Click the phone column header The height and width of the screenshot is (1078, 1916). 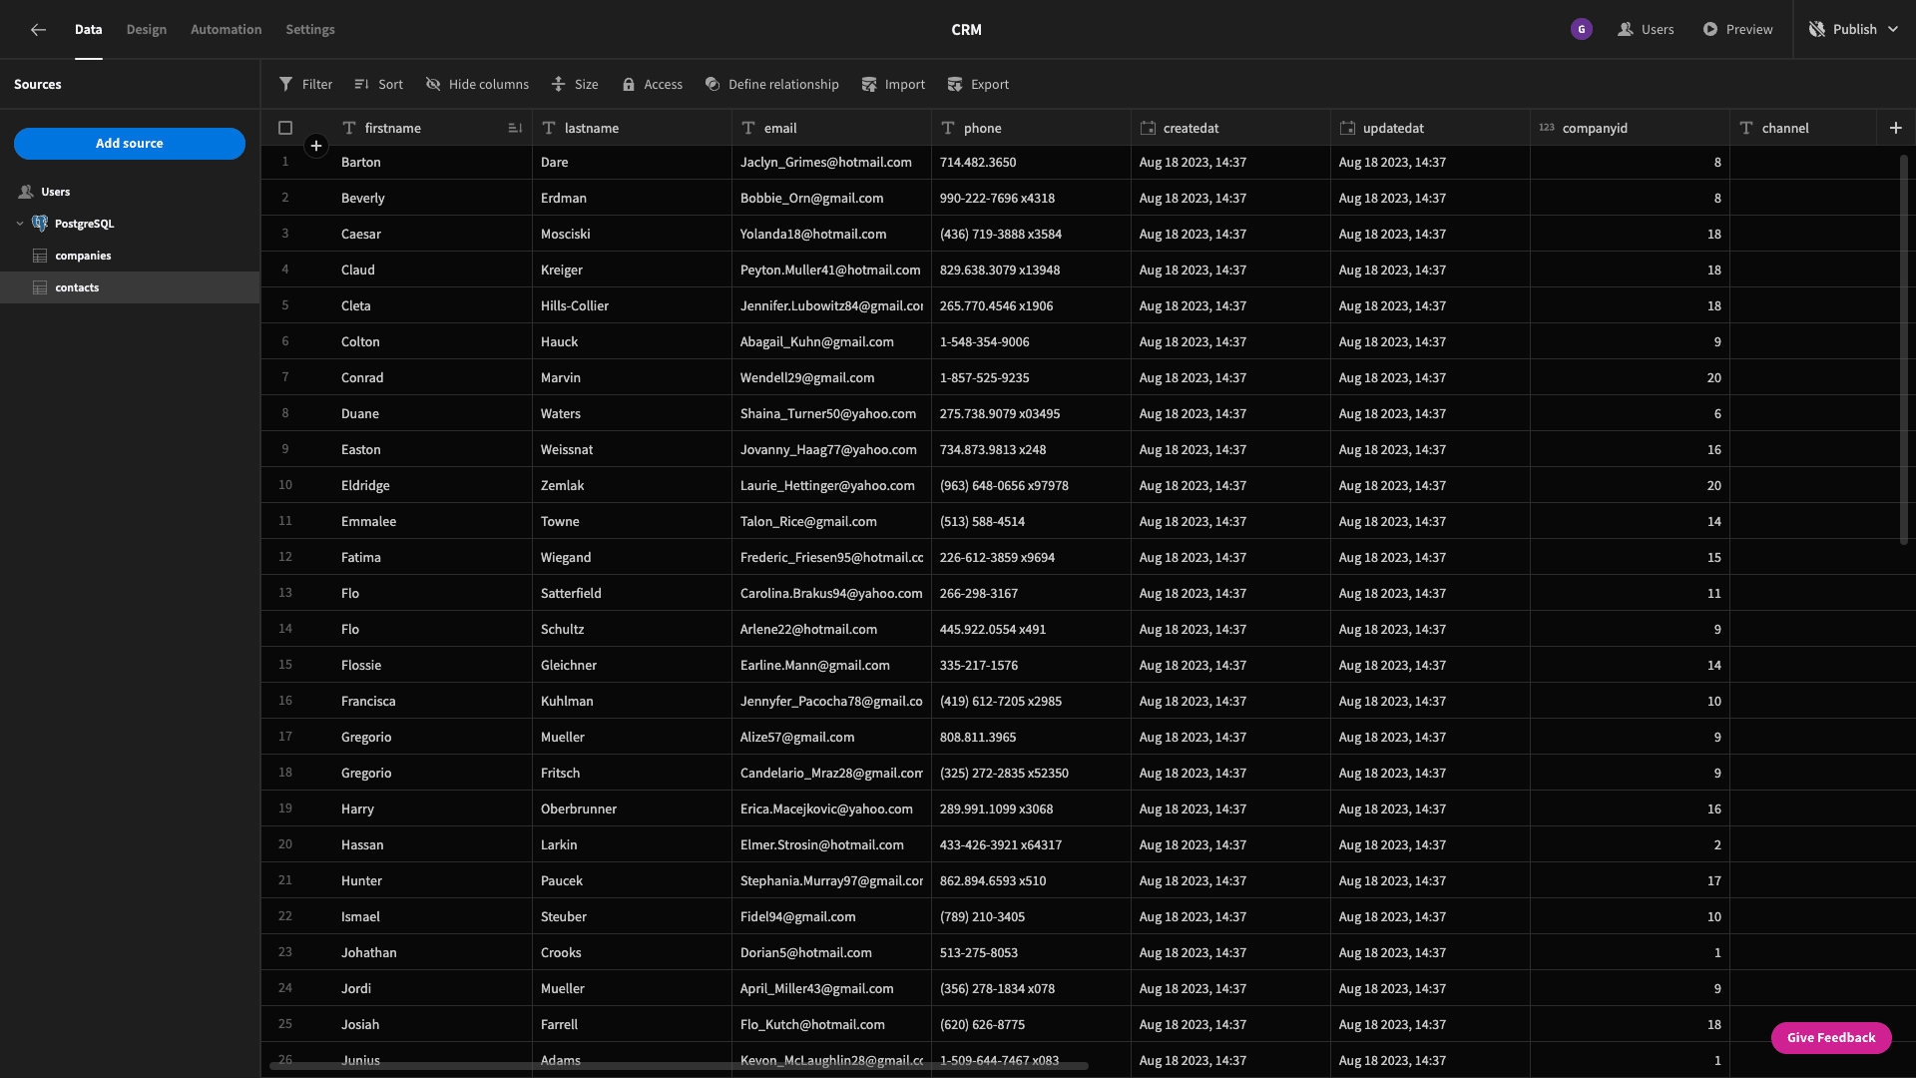1031,128
